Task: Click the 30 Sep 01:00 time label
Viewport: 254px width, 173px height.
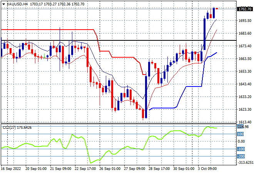Action: click(x=184, y=169)
